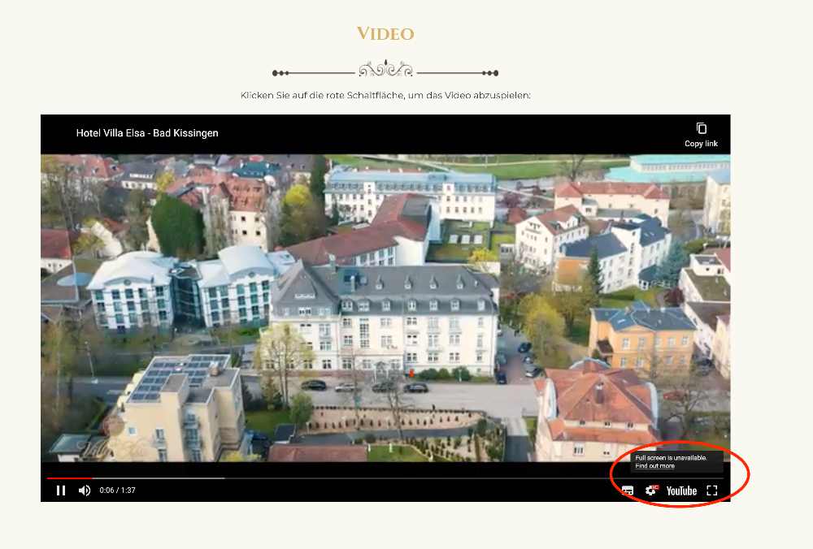Click the 0:06 / 1:37 time display
Screen dimensions: 813x549
[x=118, y=491]
